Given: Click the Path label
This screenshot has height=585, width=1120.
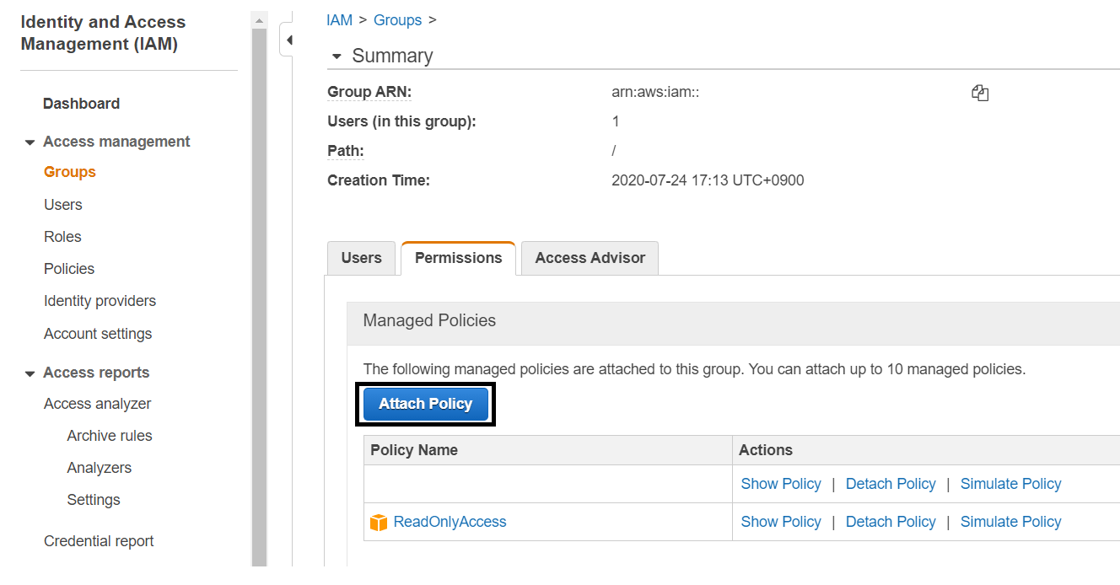Looking at the screenshot, I should point(346,151).
